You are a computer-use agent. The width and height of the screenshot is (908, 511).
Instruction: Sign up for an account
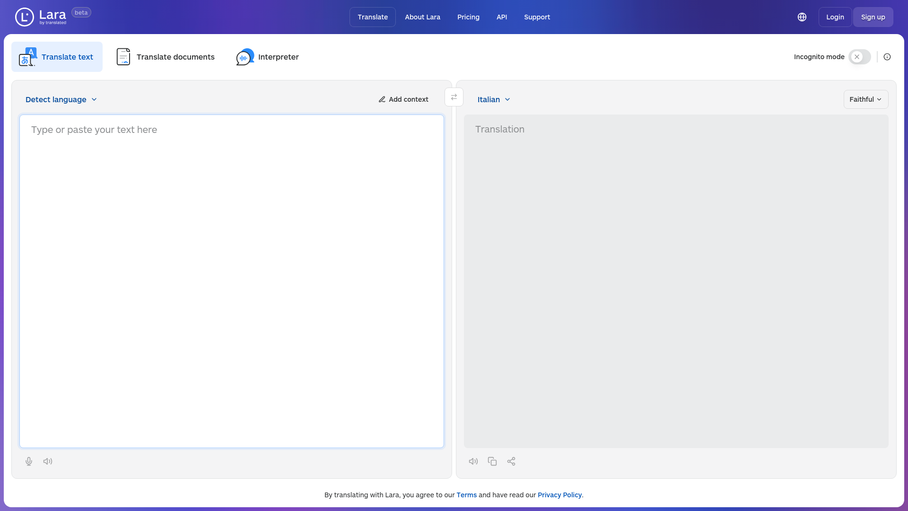pos(873,17)
